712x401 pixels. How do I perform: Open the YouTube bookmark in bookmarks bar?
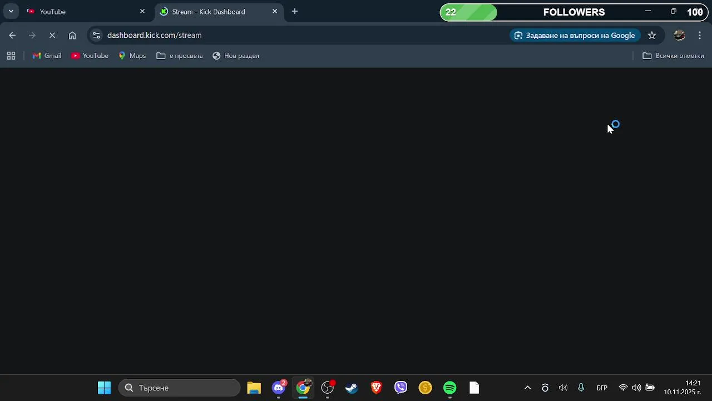pos(90,56)
